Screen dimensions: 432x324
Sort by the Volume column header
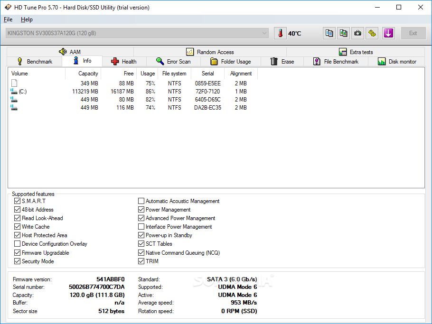click(37, 74)
